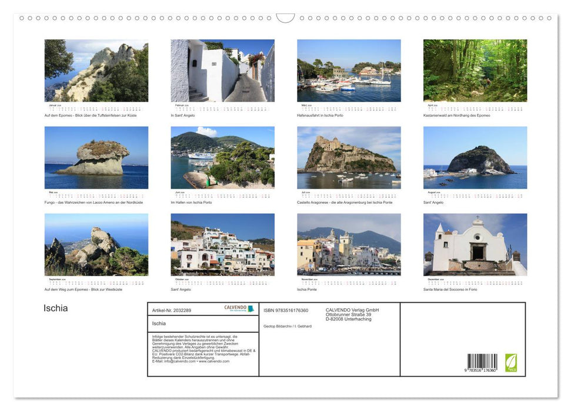Image resolution: width=571 pixels, height=411 pixels.
Task: Open the January Epomeo coastline photo
Action: tap(96, 70)
